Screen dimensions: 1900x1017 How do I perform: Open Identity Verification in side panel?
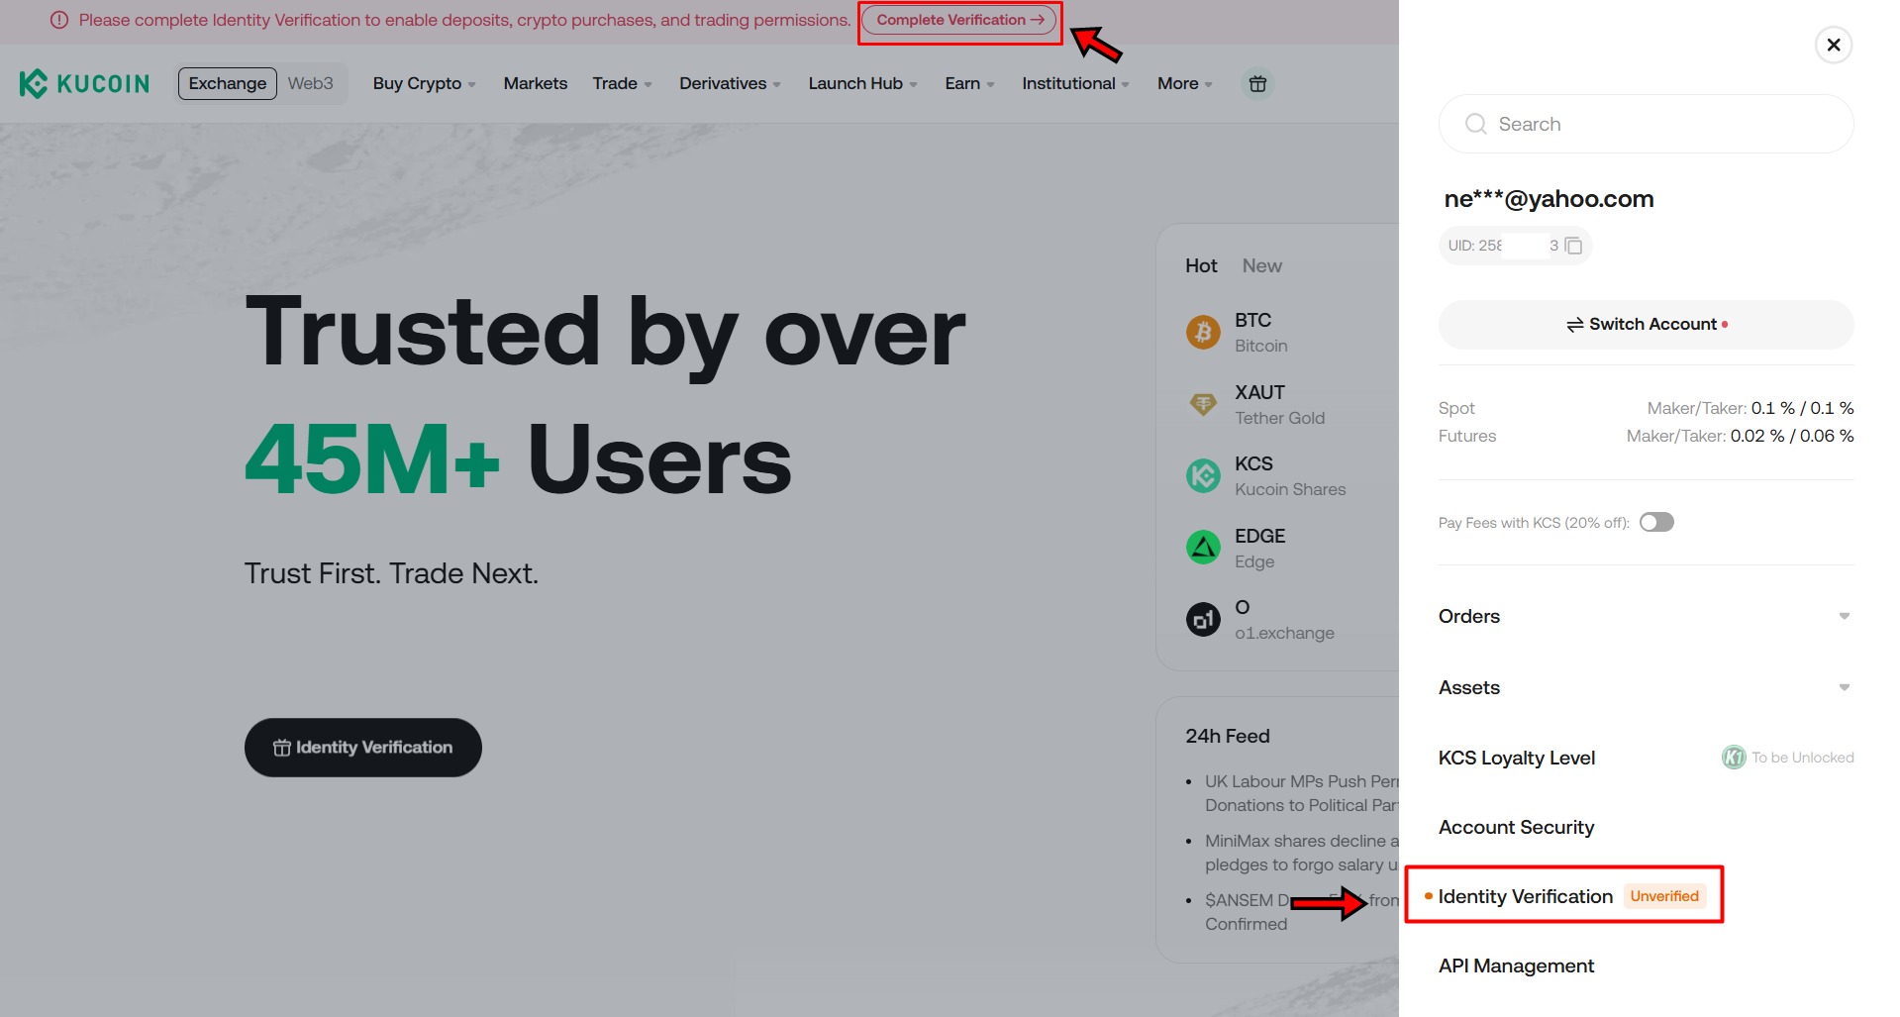click(1526, 896)
